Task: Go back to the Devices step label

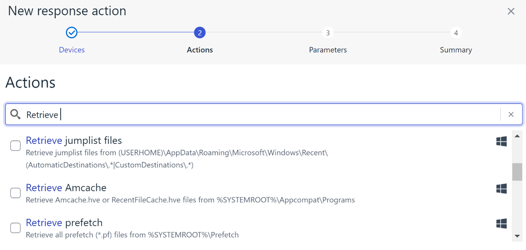Action: tap(72, 50)
